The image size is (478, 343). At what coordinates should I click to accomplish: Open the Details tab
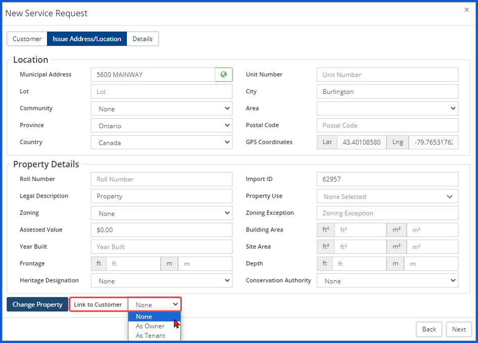click(x=142, y=39)
